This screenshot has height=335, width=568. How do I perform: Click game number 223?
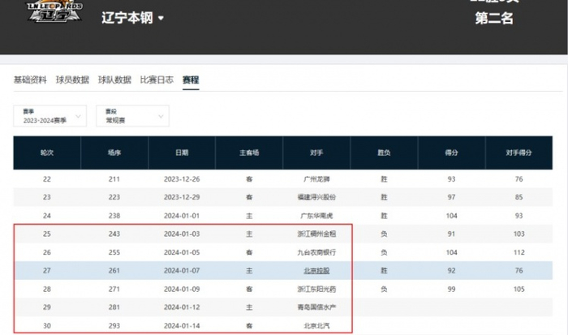coord(114,197)
